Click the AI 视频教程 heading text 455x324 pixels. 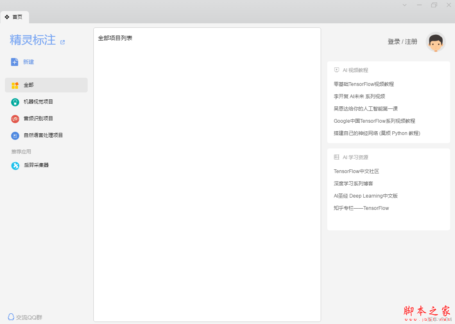(x=355, y=70)
